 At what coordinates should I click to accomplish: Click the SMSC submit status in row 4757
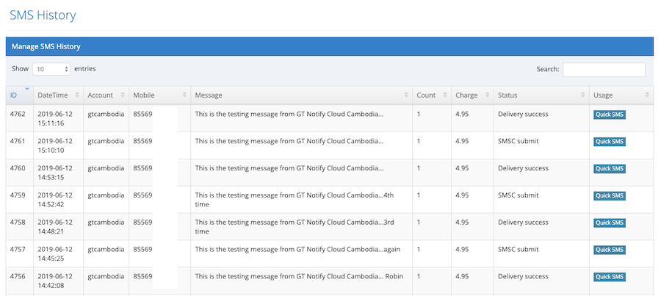pyautogui.click(x=518, y=249)
